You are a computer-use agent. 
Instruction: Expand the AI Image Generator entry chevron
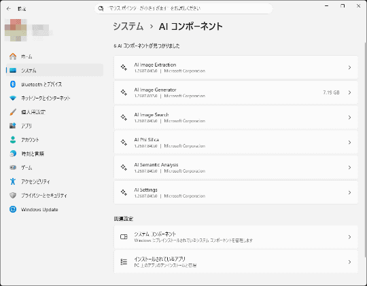(349, 92)
